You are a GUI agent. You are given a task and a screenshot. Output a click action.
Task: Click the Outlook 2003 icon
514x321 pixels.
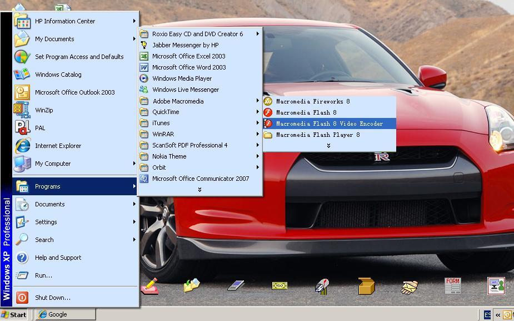coord(22,92)
